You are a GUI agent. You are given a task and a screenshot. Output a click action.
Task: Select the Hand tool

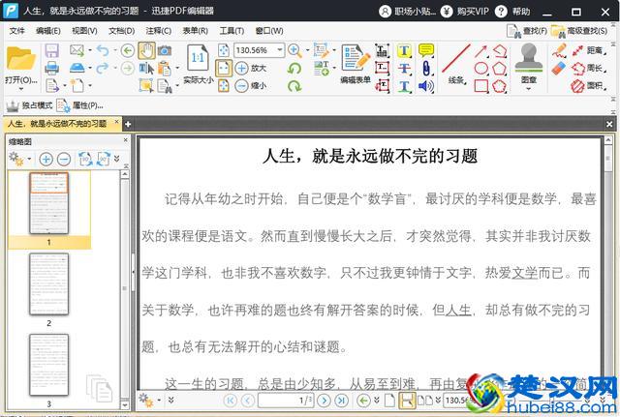(146, 50)
